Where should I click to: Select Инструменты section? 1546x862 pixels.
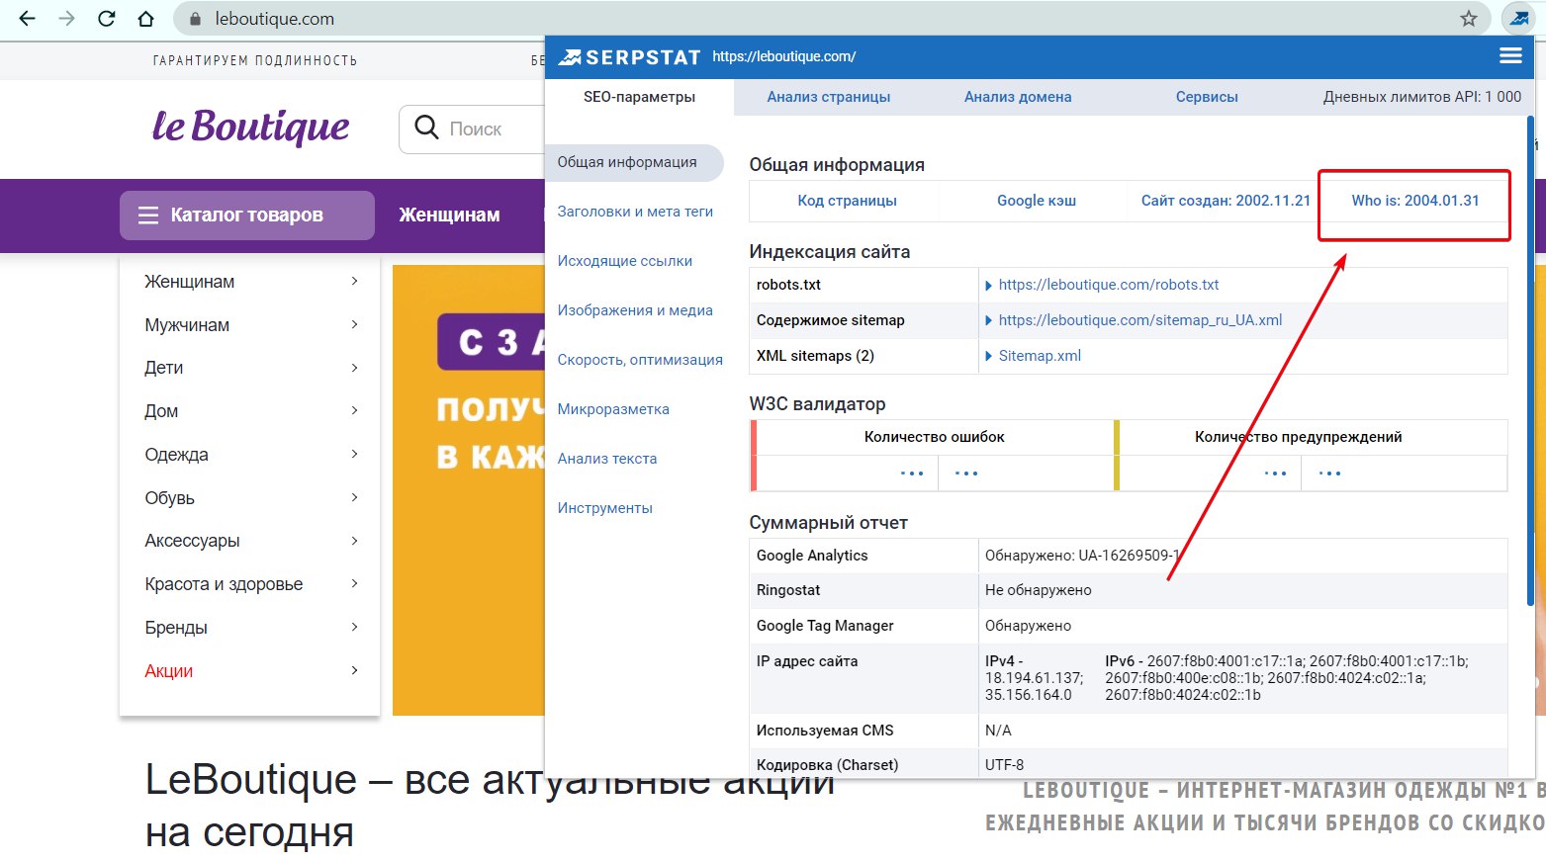pos(605,508)
